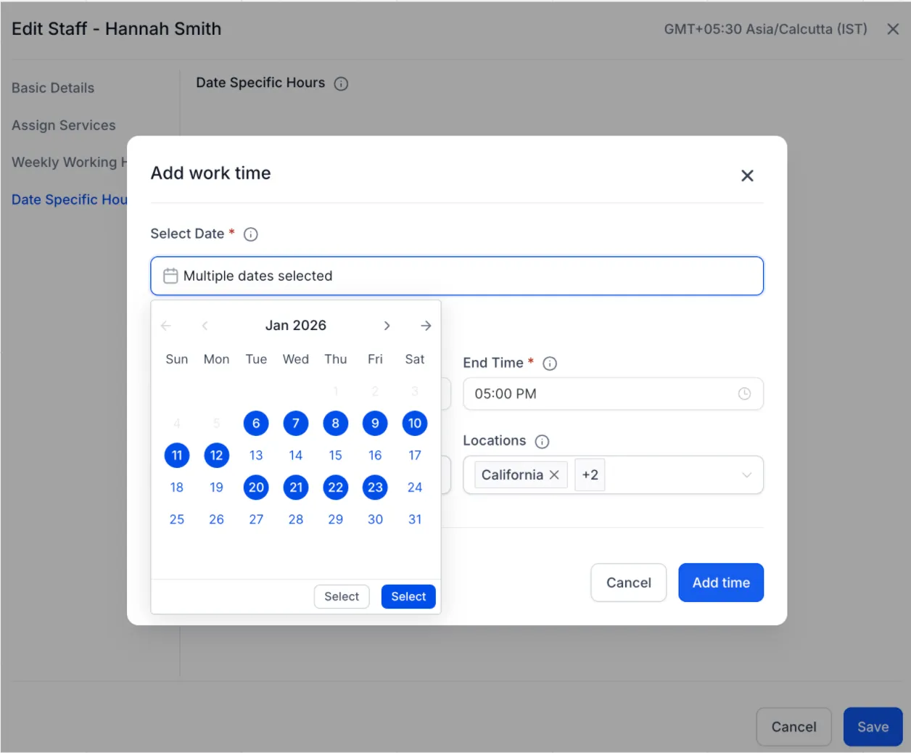Jump forward a year with right arrow

point(426,326)
